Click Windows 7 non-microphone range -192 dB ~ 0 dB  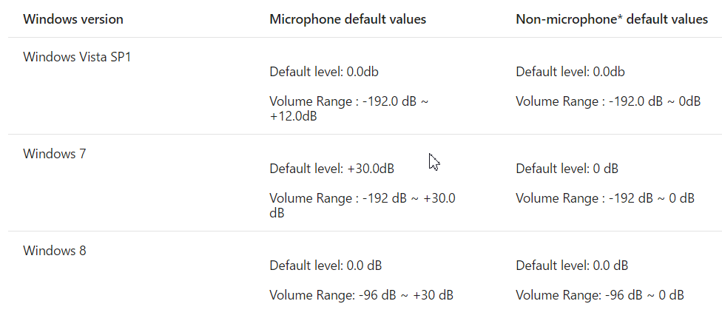[605, 198]
